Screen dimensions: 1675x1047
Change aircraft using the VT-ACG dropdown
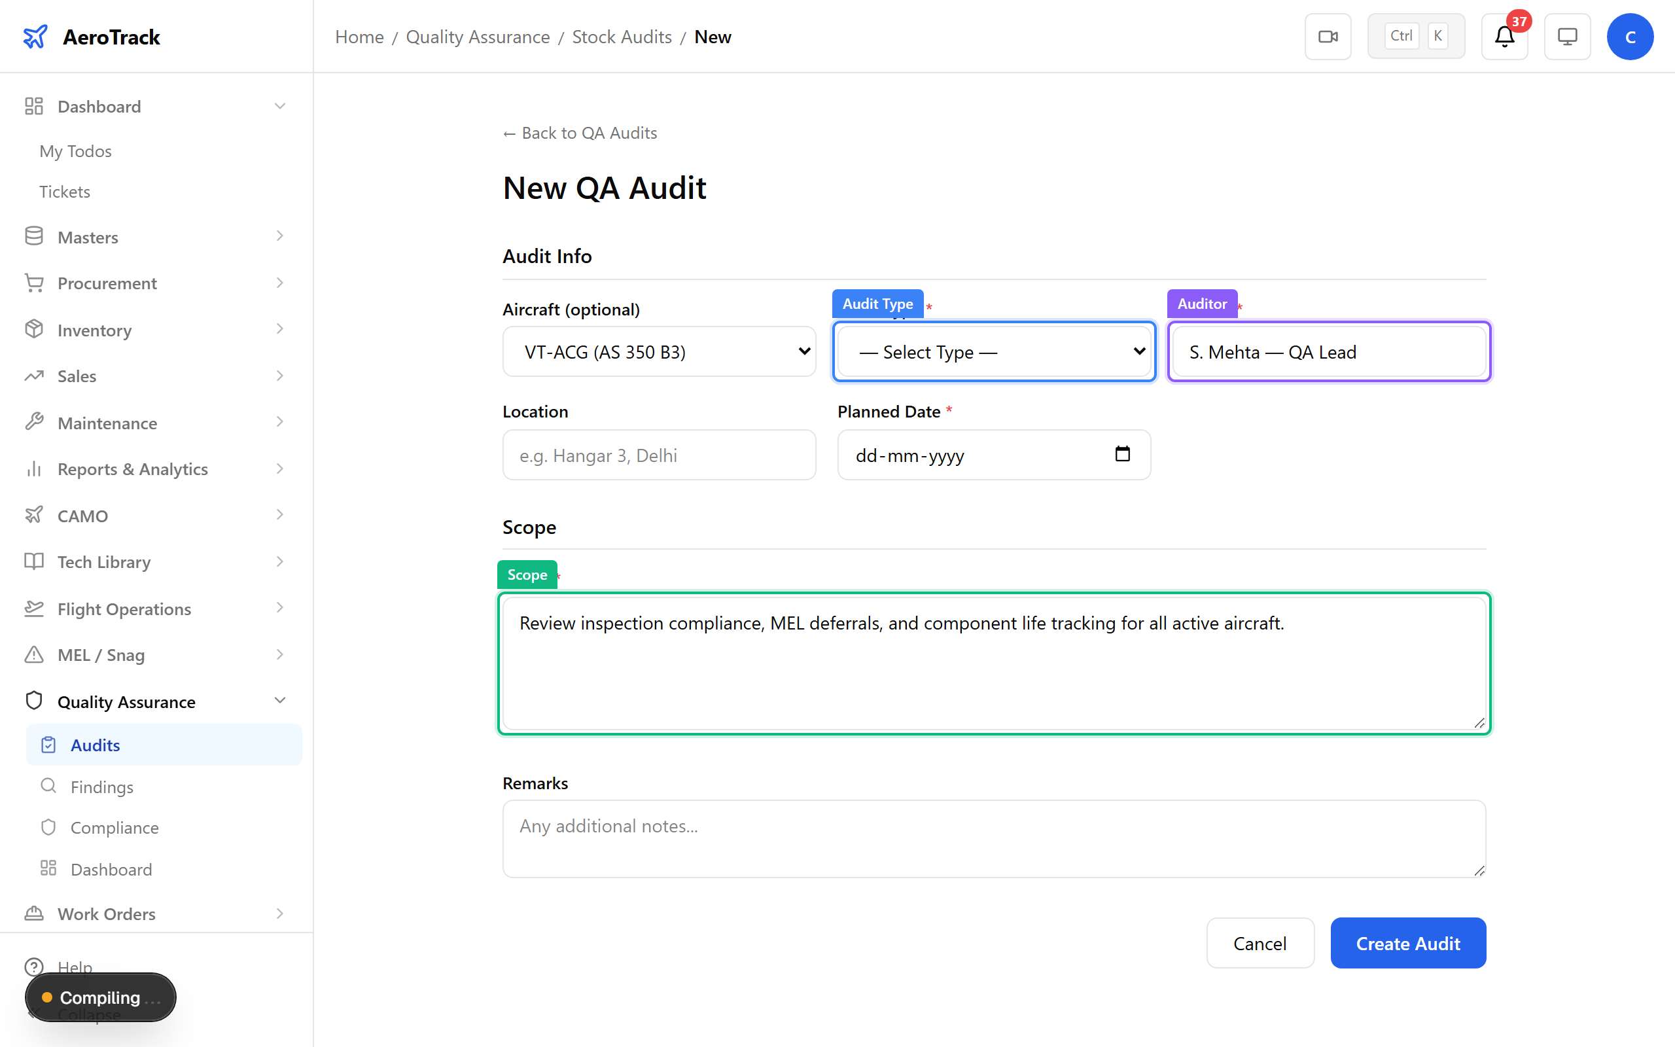click(x=659, y=351)
